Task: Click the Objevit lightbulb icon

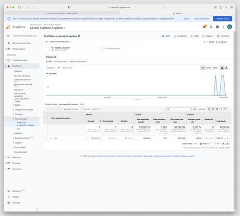Action: tap(9, 197)
